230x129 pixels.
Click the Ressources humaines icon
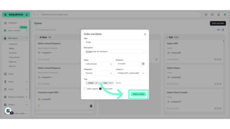5,97
